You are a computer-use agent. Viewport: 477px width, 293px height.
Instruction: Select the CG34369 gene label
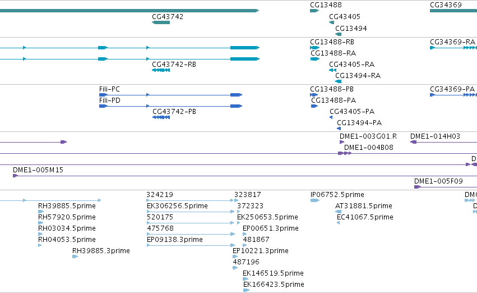pos(446,5)
